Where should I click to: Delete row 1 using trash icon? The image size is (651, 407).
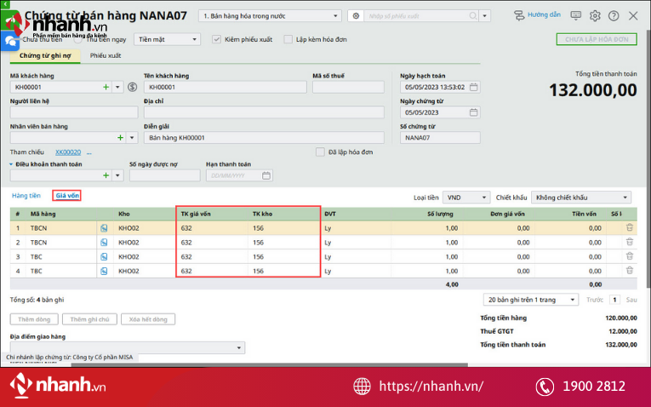click(630, 227)
